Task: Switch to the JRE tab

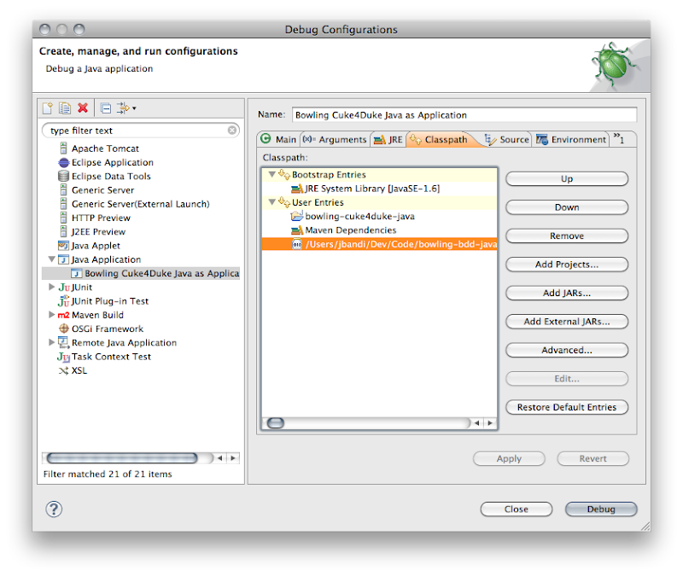Action: tap(388, 139)
